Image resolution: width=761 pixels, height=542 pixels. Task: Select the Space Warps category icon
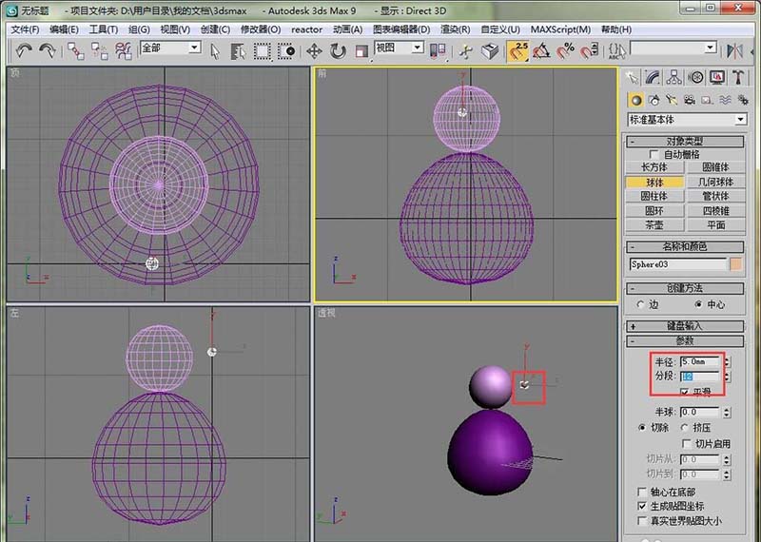[x=725, y=100]
